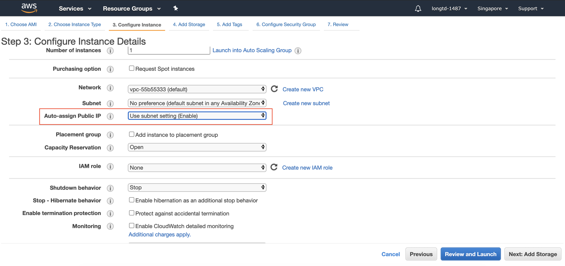
Task: Show info for Number of instances
Action: pos(110,51)
